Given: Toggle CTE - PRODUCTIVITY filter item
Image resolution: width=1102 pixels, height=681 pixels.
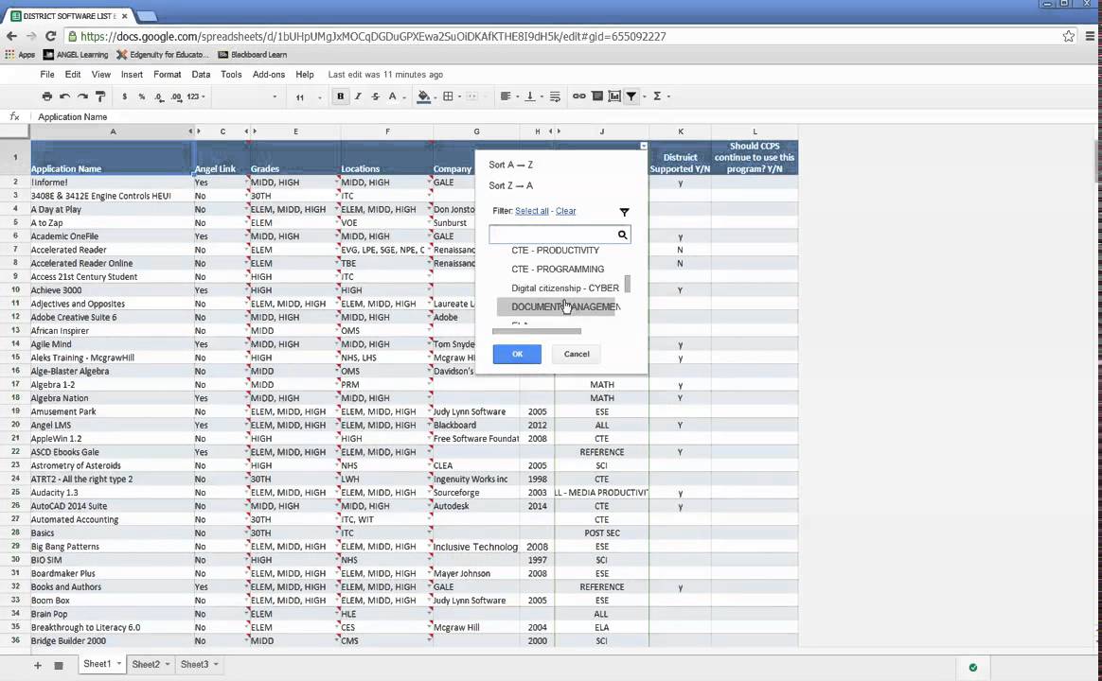Looking at the screenshot, I should coord(555,250).
